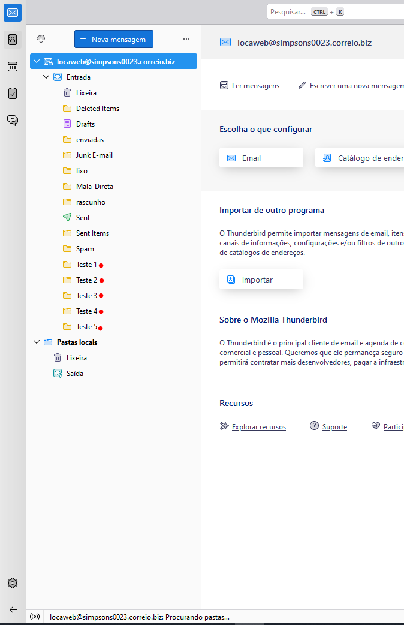Open Thunderbird settings gear
The image size is (404, 625).
pos(13,583)
